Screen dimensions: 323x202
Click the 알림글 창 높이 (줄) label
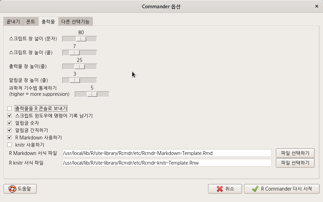[28, 80]
